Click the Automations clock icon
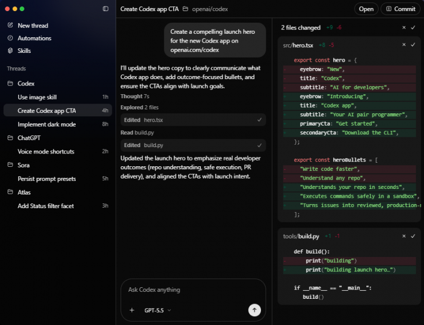424x325 pixels. click(x=10, y=38)
